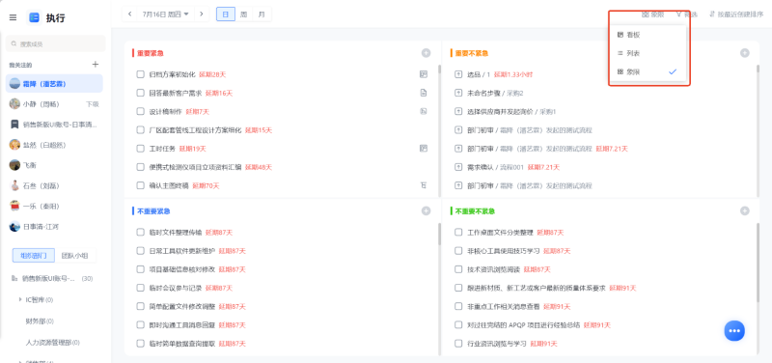Add a task in 重要不紧急 quadrant

pos(744,53)
